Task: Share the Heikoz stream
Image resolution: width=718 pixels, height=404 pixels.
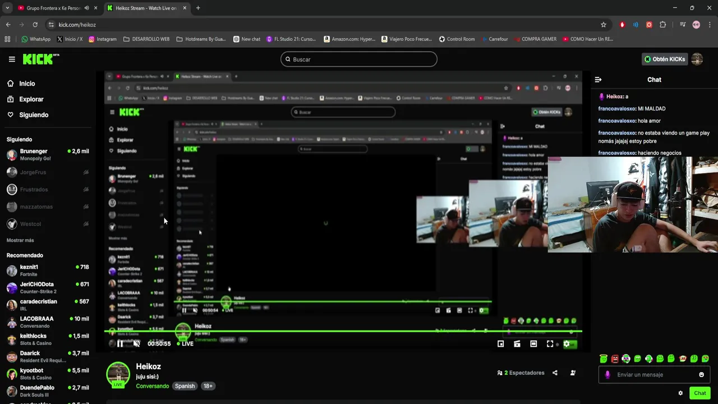Action: pyautogui.click(x=555, y=373)
